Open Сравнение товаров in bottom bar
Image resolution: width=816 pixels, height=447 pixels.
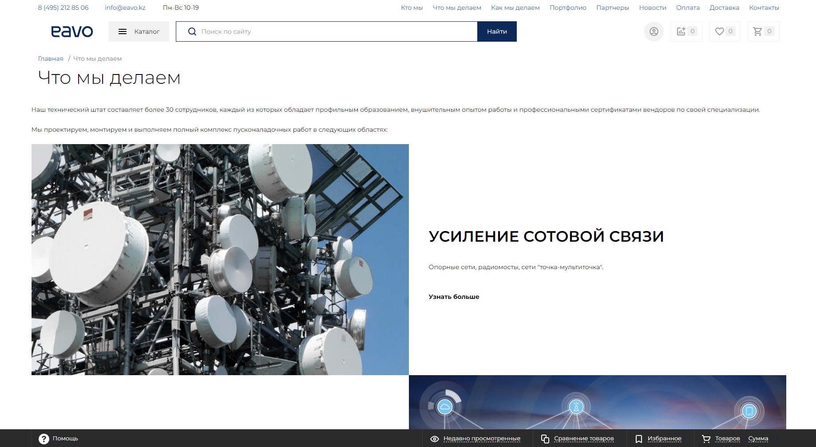[x=583, y=439]
